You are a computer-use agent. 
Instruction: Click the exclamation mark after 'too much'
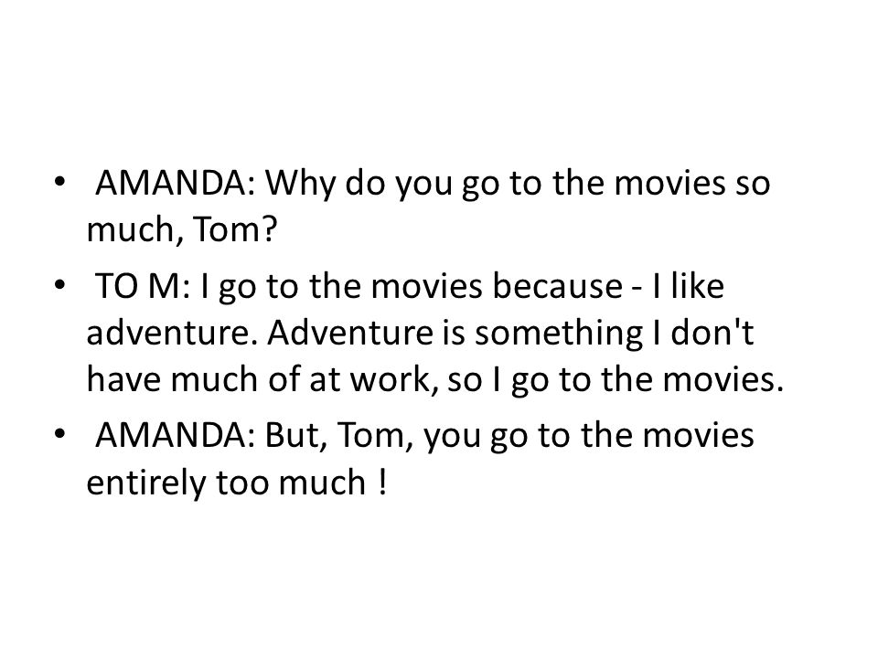382,483
